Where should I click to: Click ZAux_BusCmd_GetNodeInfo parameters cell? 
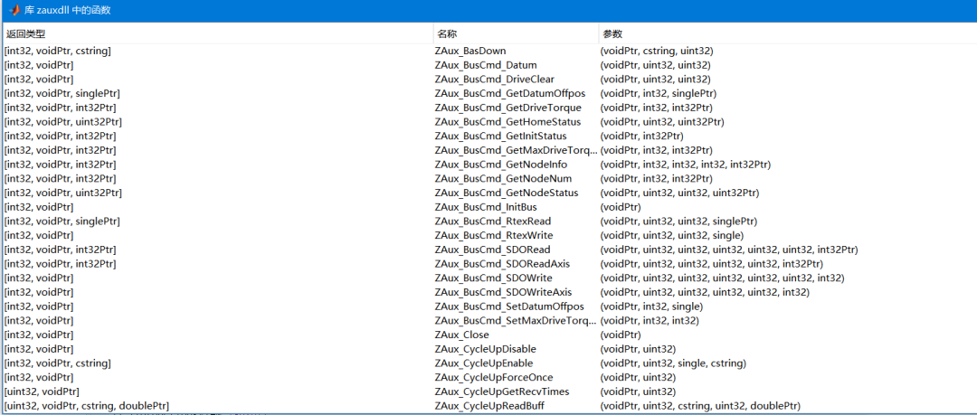[686, 165]
